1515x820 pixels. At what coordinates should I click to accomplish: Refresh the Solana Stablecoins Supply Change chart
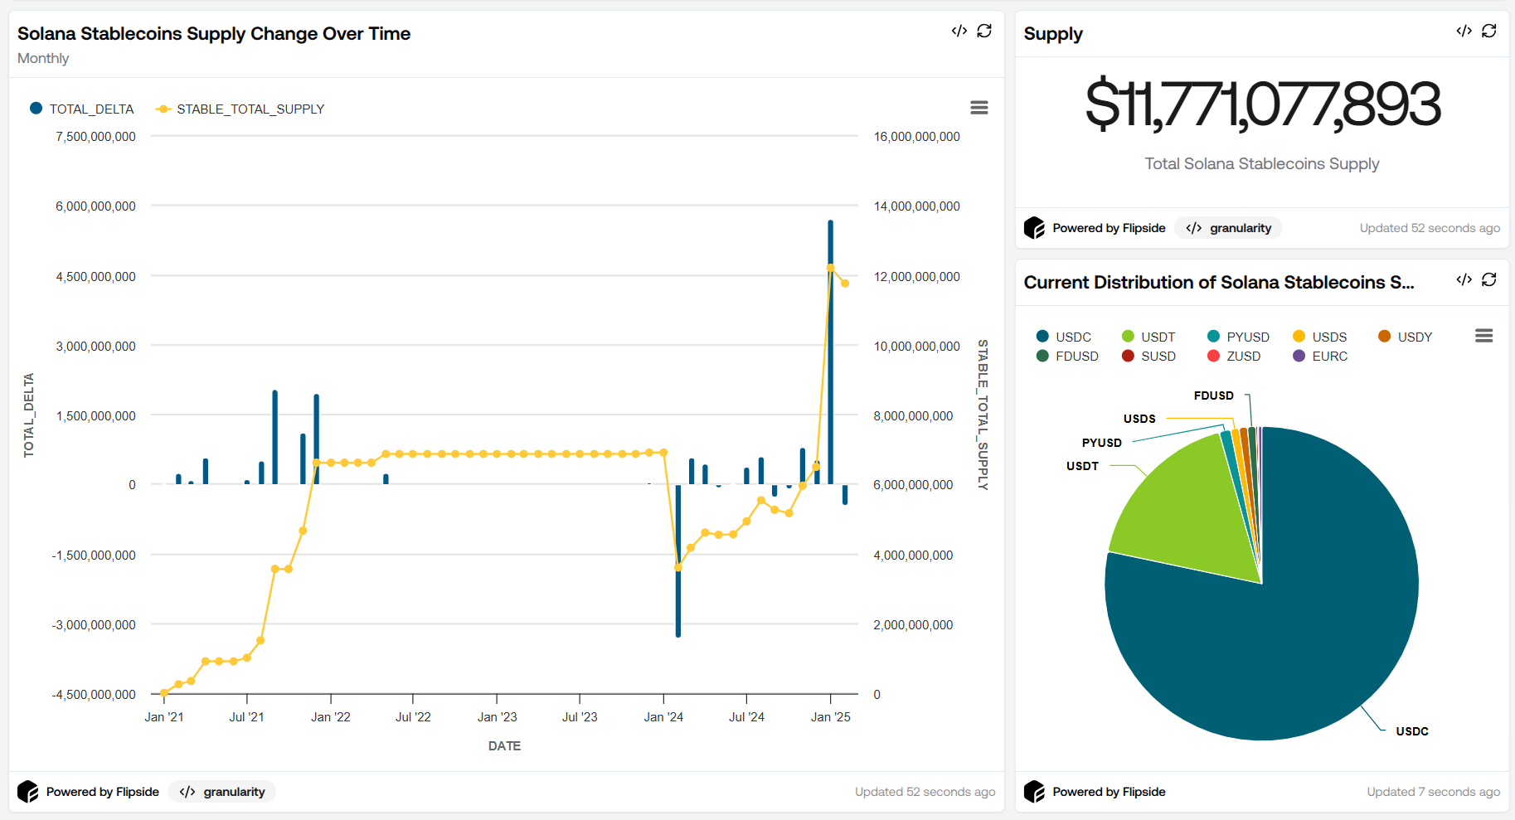coord(984,31)
